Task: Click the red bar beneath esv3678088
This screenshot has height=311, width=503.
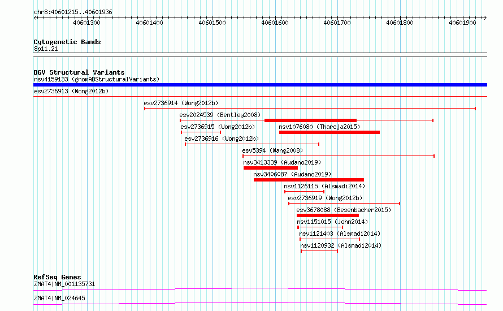Action: click(328, 215)
